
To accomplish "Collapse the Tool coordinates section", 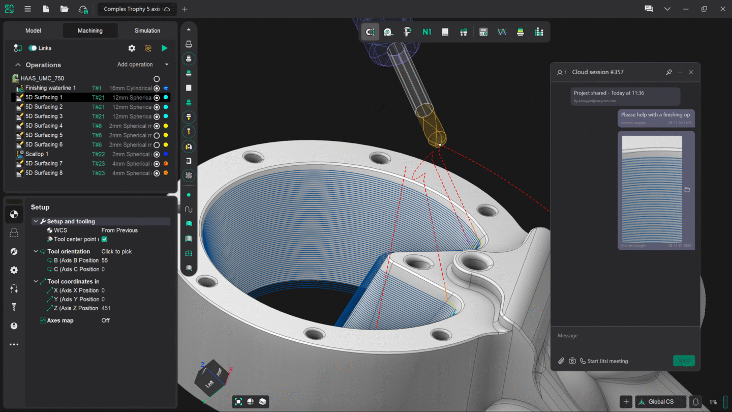I will [35, 281].
